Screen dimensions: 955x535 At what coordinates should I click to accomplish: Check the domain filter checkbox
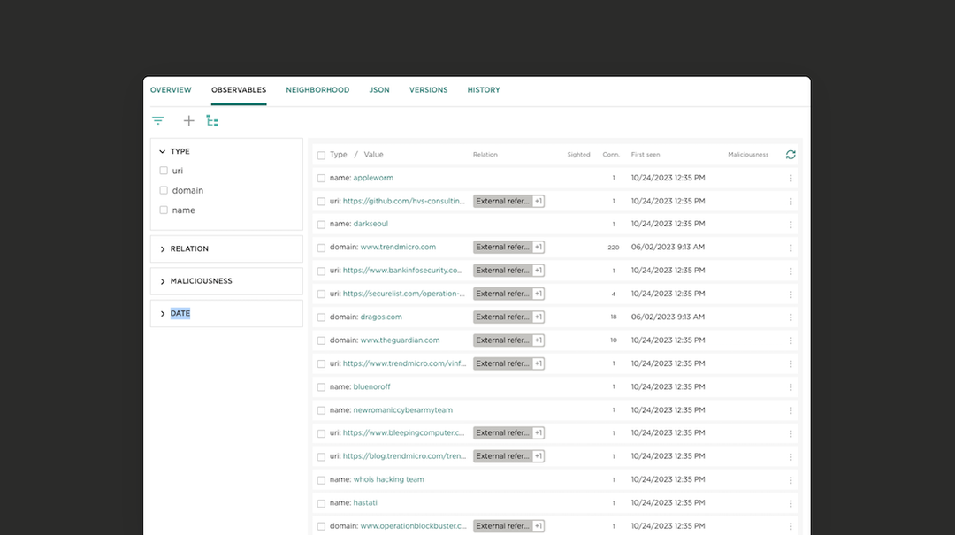click(x=163, y=190)
